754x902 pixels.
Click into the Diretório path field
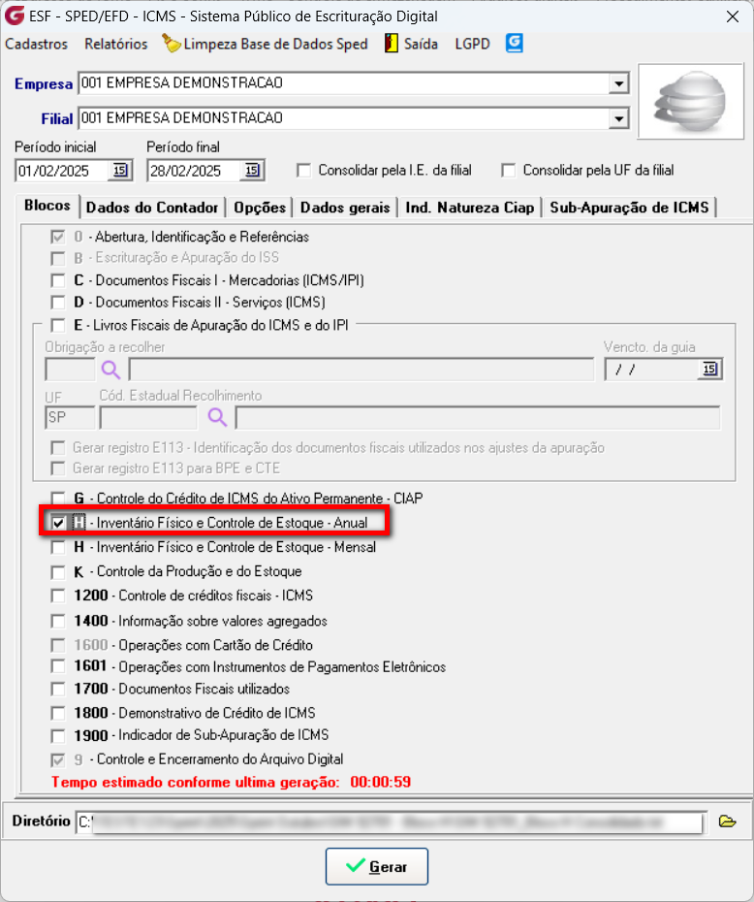coord(390,822)
